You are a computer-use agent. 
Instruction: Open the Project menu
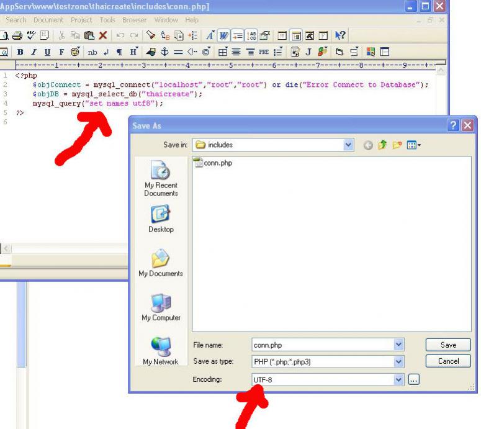[81, 20]
